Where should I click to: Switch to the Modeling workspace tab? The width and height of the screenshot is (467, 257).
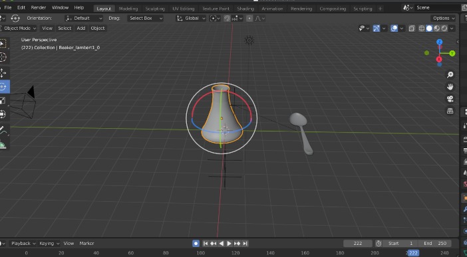[128, 9]
